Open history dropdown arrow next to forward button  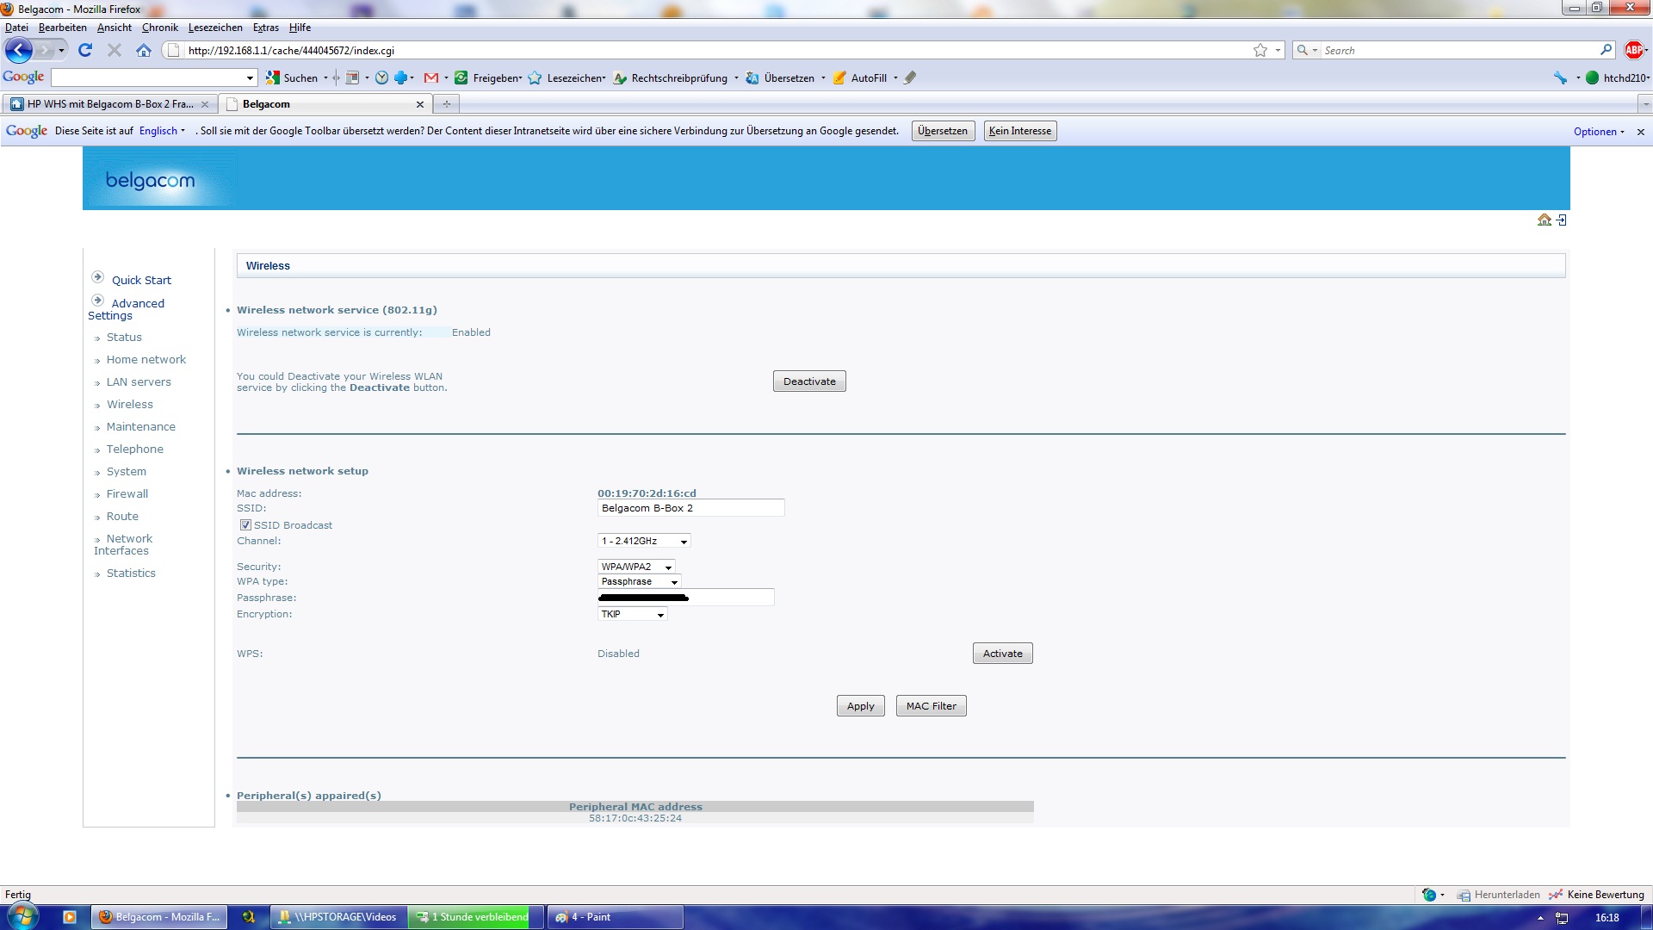[x=61, y=50]
